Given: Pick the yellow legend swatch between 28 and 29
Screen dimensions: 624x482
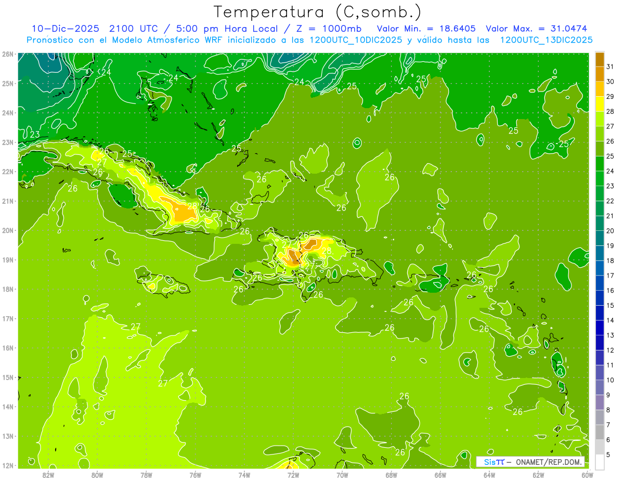Looking at the screenshot, I should [x=600, y=104].
